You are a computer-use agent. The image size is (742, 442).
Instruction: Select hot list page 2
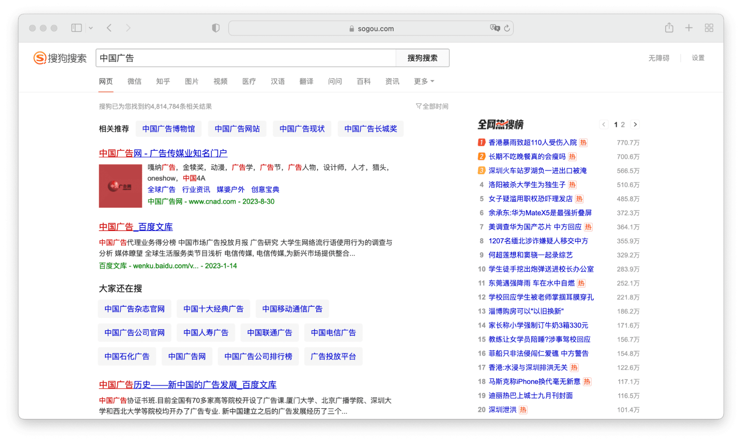(x=623, y=125)
